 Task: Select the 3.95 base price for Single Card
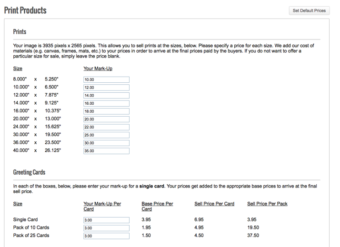146,219
